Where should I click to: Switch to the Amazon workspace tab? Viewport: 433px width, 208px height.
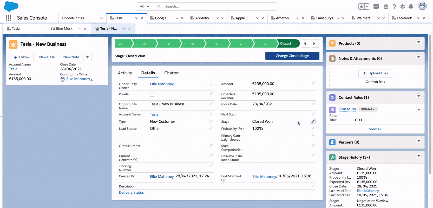pyautogui.click(x=282, y=18)
